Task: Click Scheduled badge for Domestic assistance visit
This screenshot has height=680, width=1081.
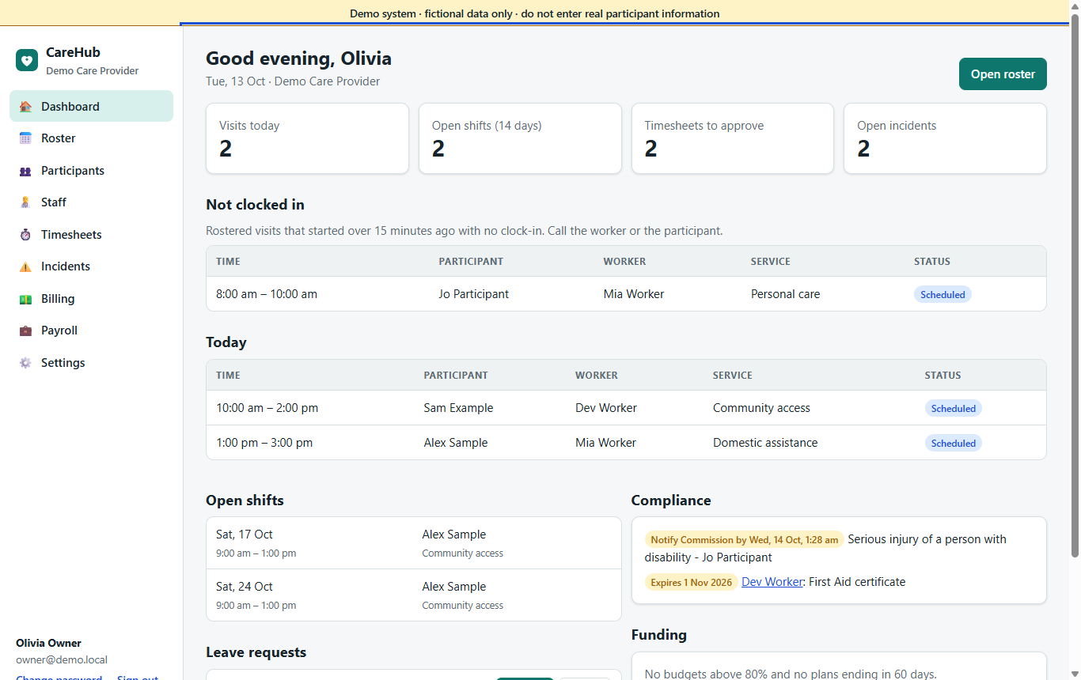Action: [953, 443]
